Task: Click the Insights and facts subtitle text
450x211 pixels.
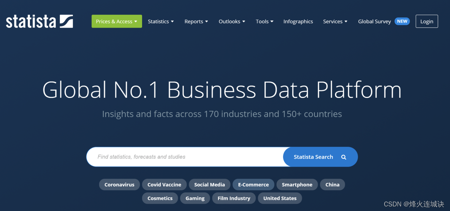Action: point(222,114)
